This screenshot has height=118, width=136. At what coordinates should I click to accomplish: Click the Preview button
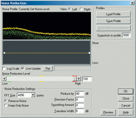point(108,112)
